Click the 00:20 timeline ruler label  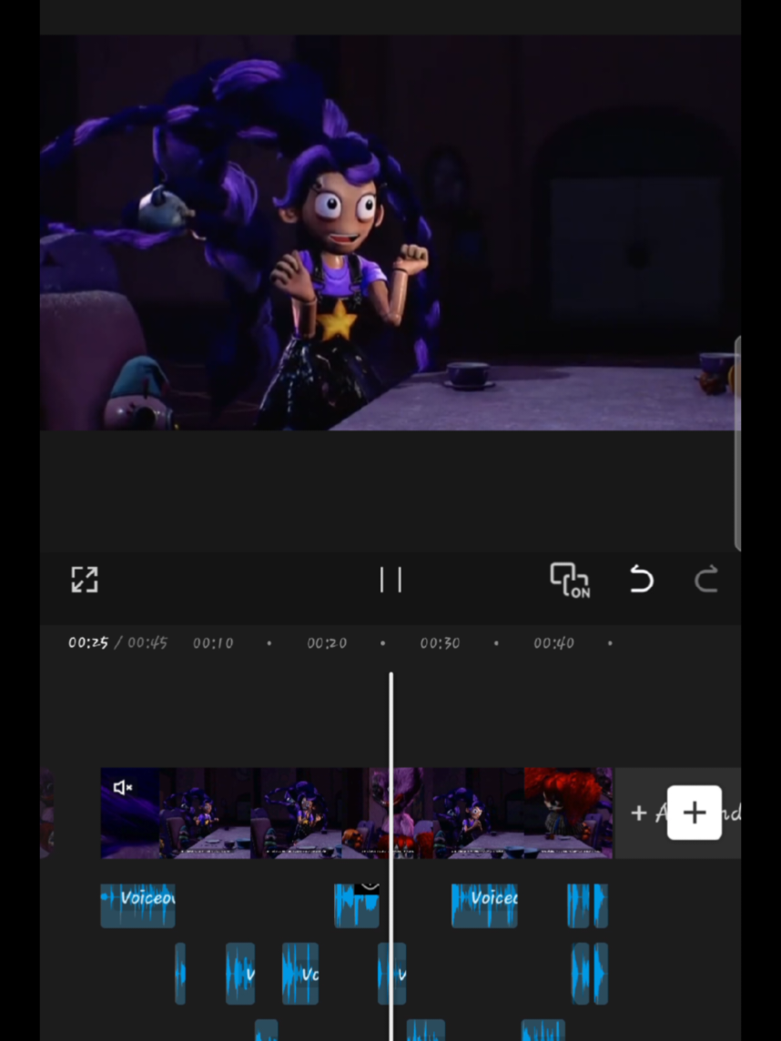(327, 643)
